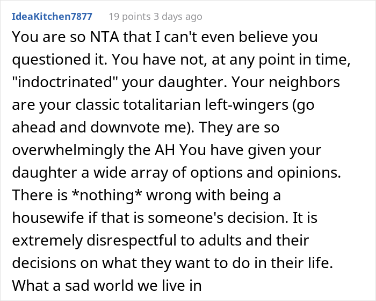
Task: Click the 3 days ago timestamp
Action: pos(178,17)
